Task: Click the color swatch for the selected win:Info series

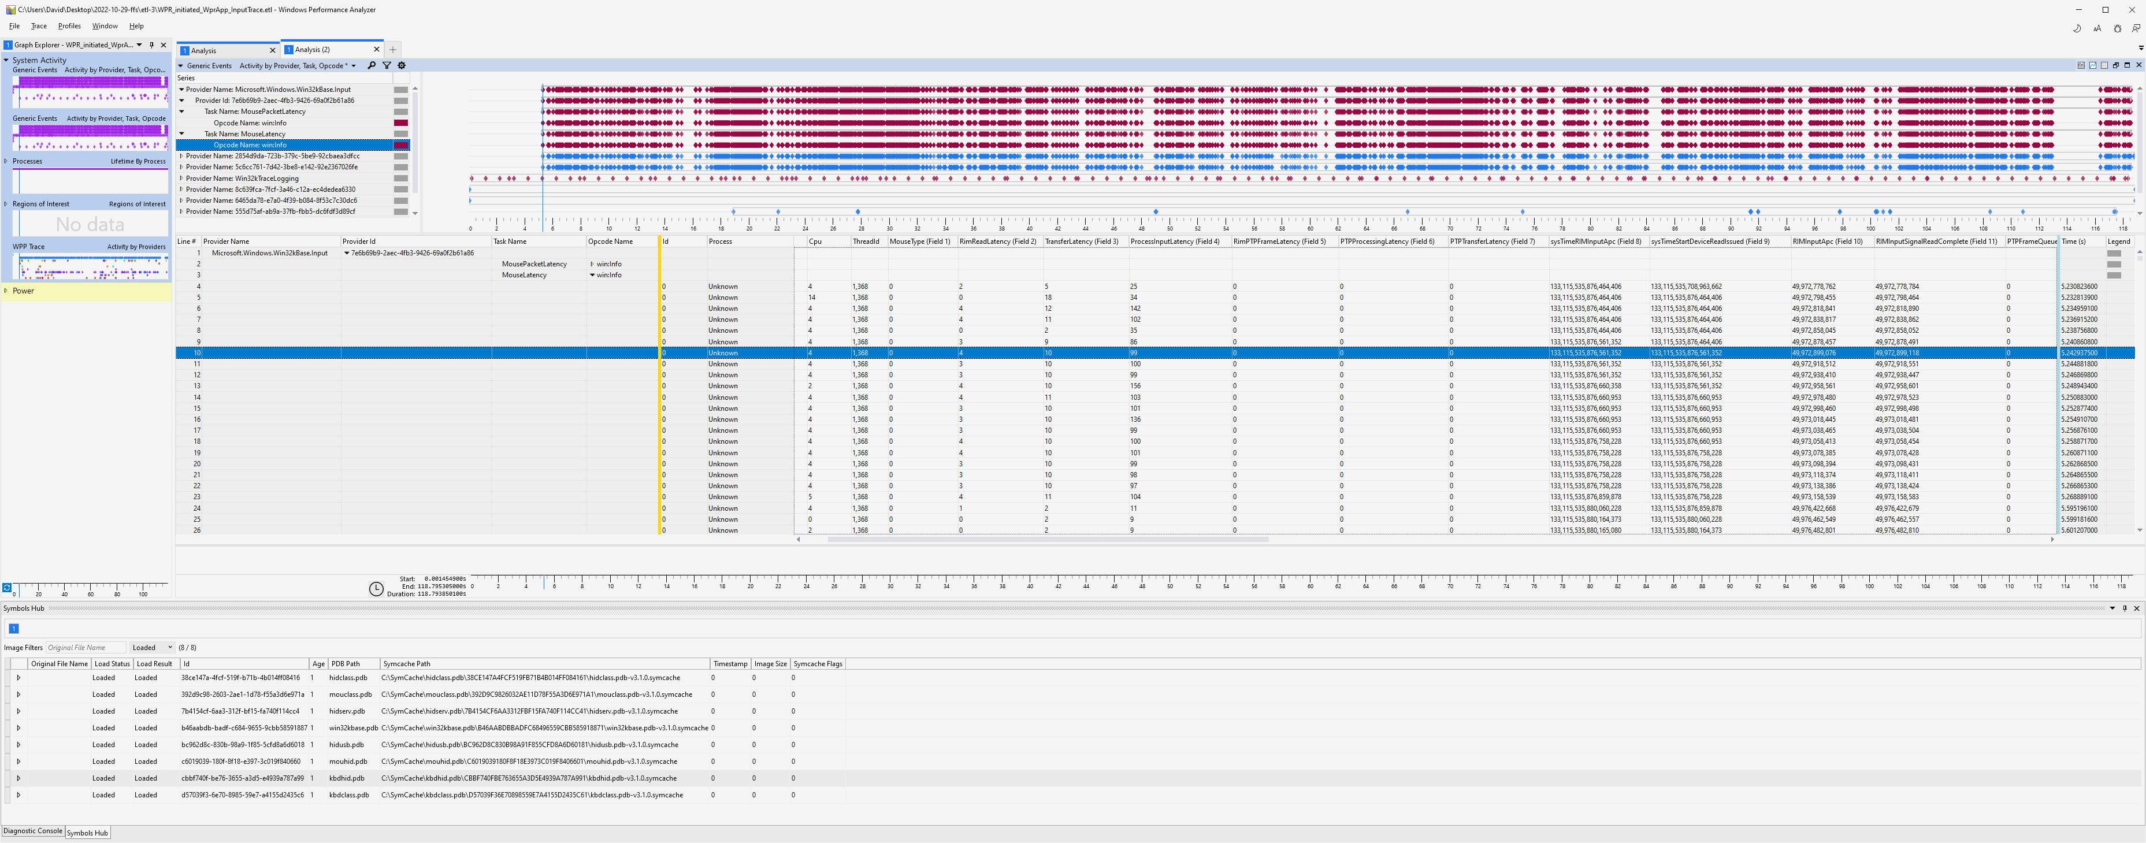Action: [x=400, y=145]
